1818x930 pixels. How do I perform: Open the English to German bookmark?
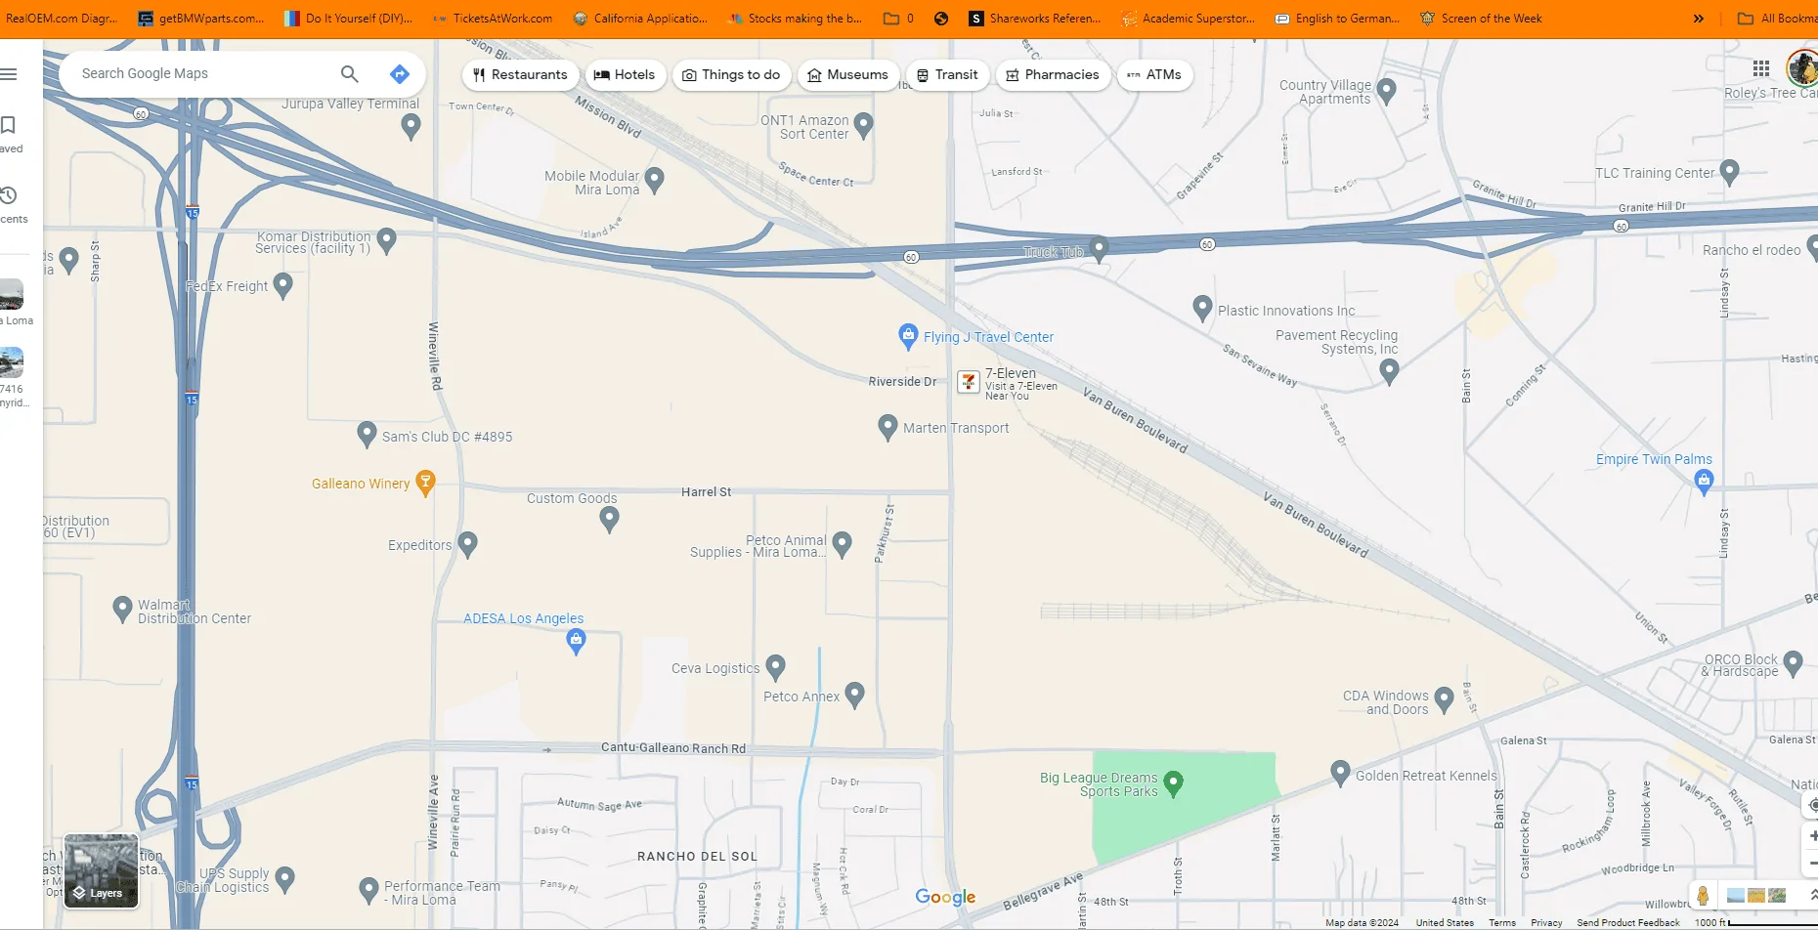1337,19
